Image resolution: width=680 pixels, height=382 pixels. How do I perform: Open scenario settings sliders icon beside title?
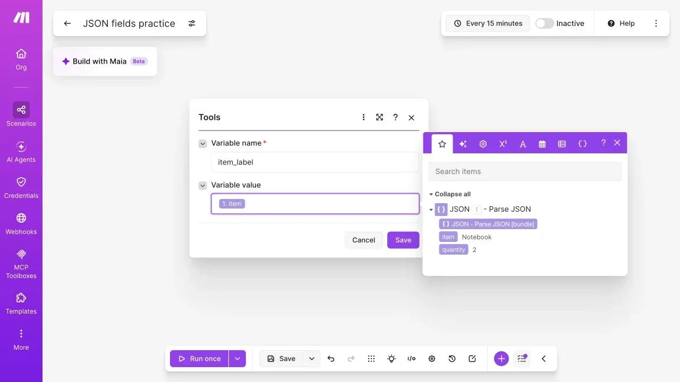coord(192,23)
